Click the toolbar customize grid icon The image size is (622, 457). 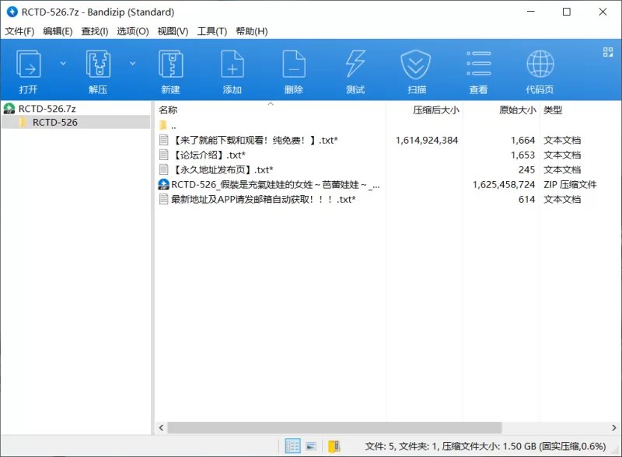coord(608,52)
